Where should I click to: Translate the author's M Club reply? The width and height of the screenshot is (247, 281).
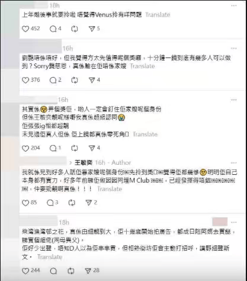tap(110, 189)
